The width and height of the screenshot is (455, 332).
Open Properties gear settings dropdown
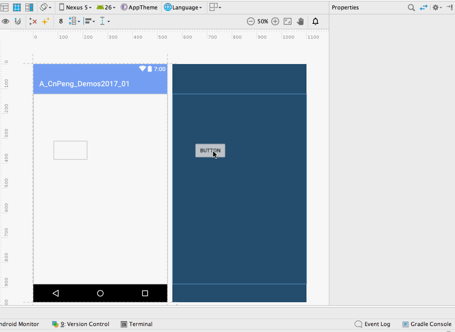(x=437, y=7)
